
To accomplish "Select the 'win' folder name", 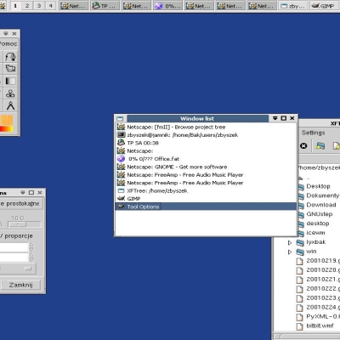I will [x=311, y=252].
